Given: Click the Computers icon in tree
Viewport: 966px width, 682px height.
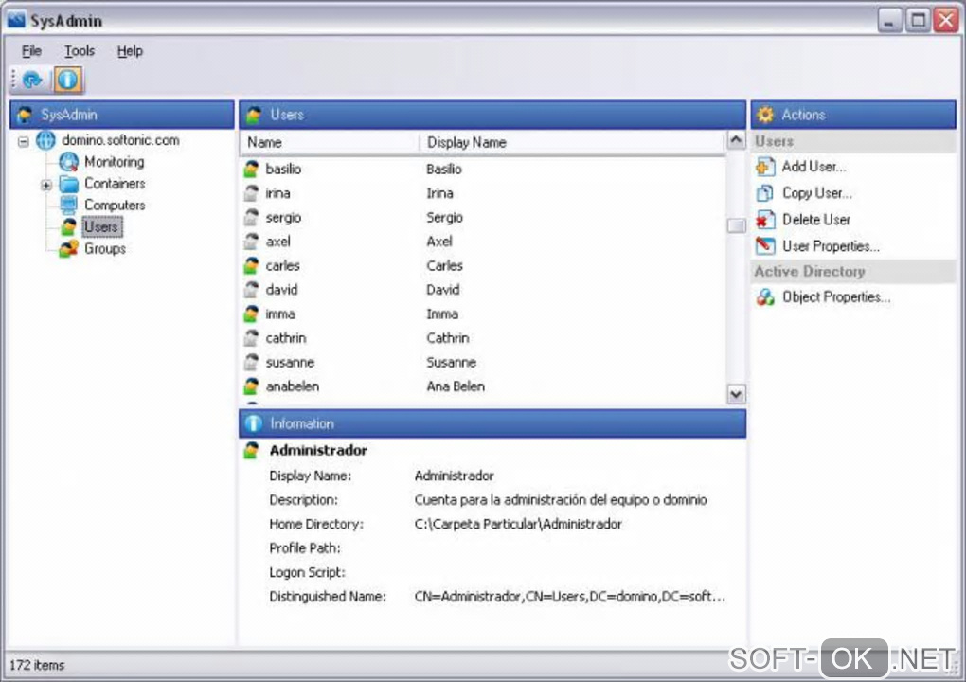Looking at the screenshot, I should (x=68, y=206).
